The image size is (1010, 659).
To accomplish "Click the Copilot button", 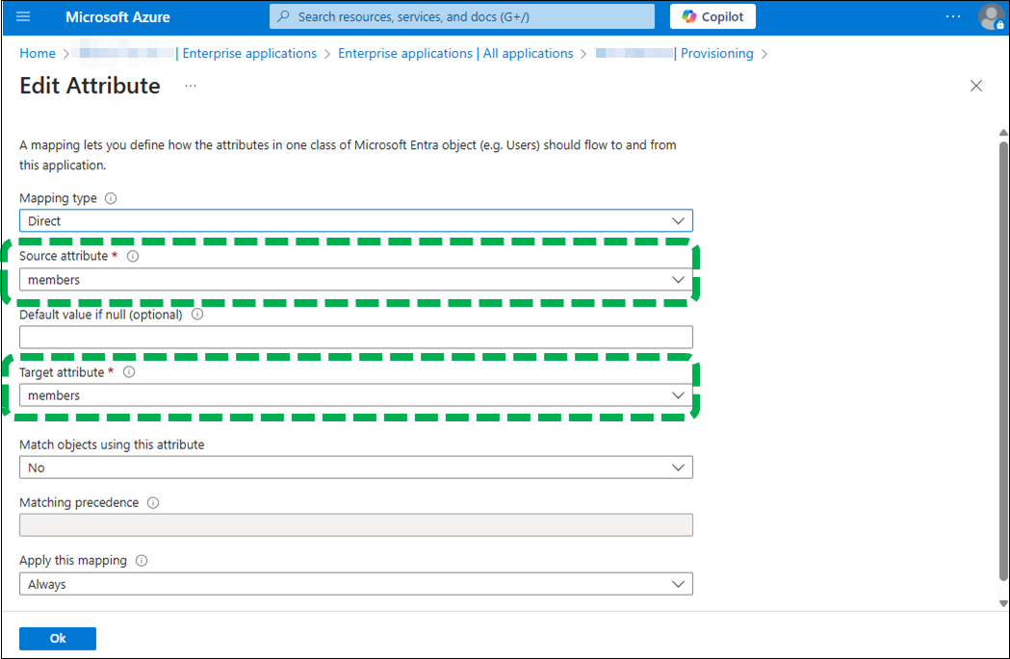I will coord(712,17).
